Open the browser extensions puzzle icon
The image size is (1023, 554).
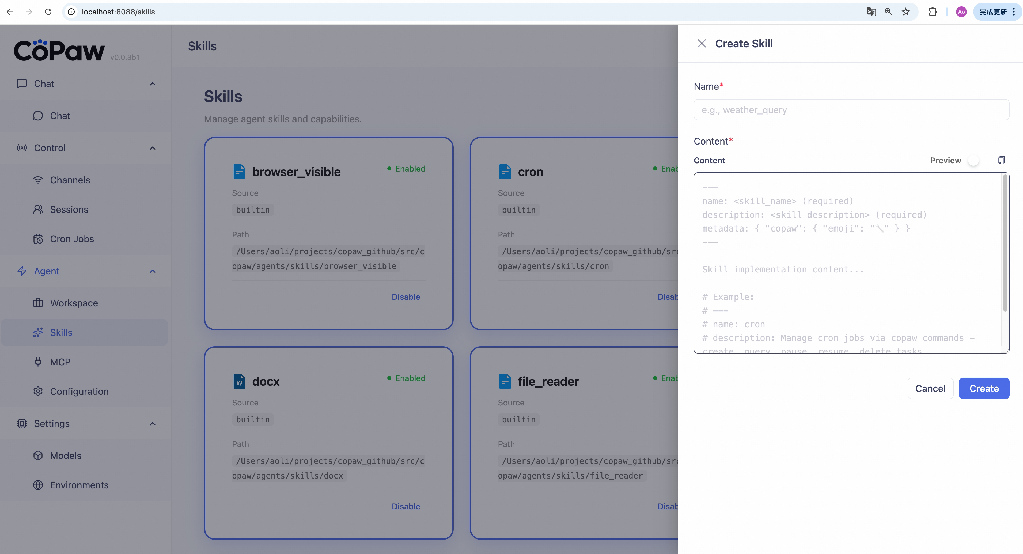click(x=933, y=12)
